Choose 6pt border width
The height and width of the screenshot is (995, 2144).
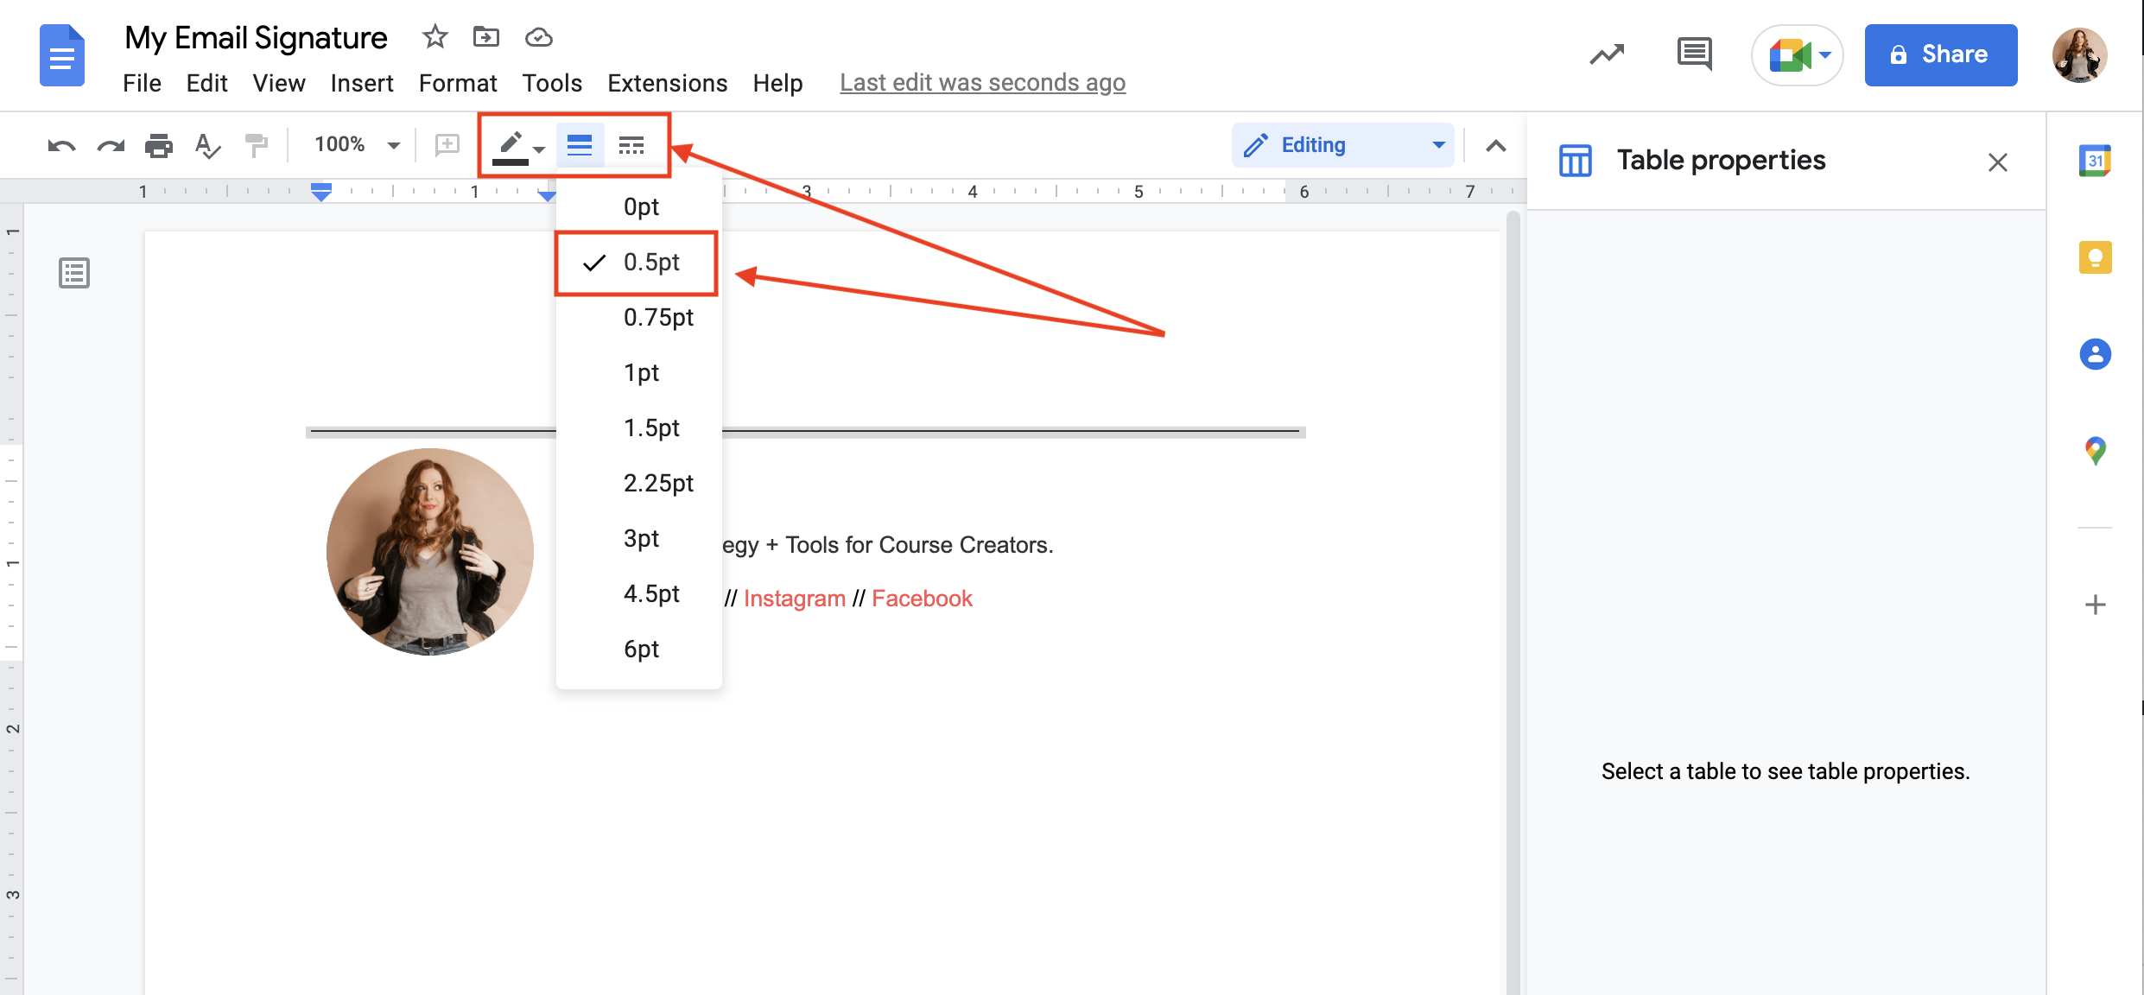coord(639,650)
